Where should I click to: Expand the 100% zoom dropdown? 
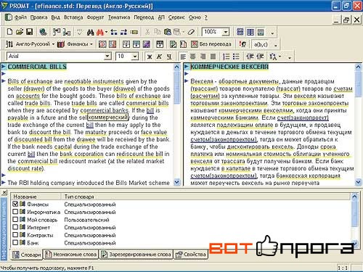tap(226, 32)
